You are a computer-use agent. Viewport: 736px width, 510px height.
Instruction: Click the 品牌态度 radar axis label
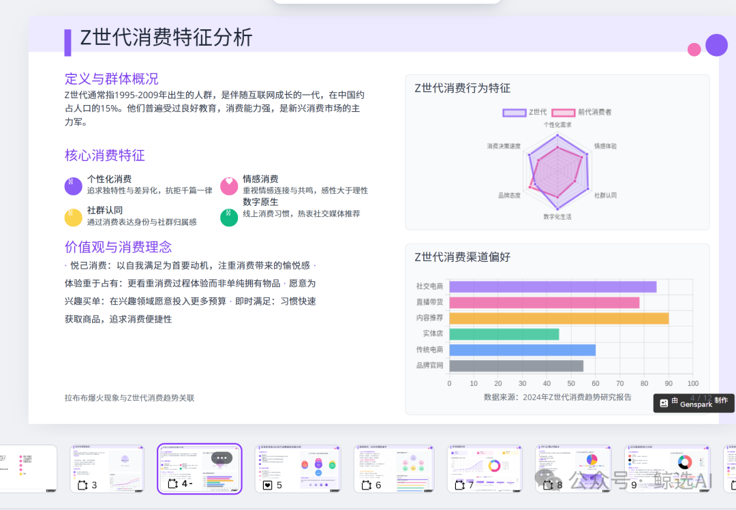click(x=509, y=196)
